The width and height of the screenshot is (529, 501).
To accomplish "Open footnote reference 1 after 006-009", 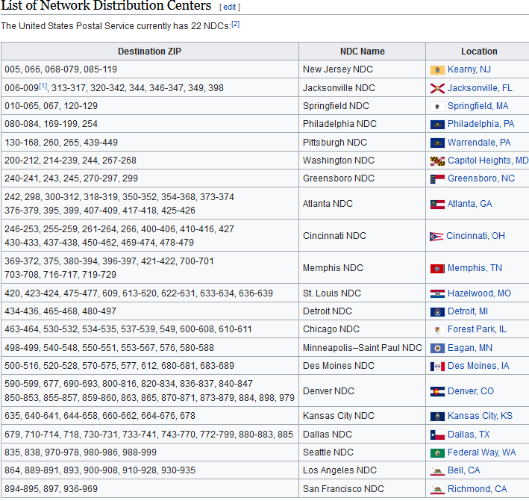I will 43,86.
